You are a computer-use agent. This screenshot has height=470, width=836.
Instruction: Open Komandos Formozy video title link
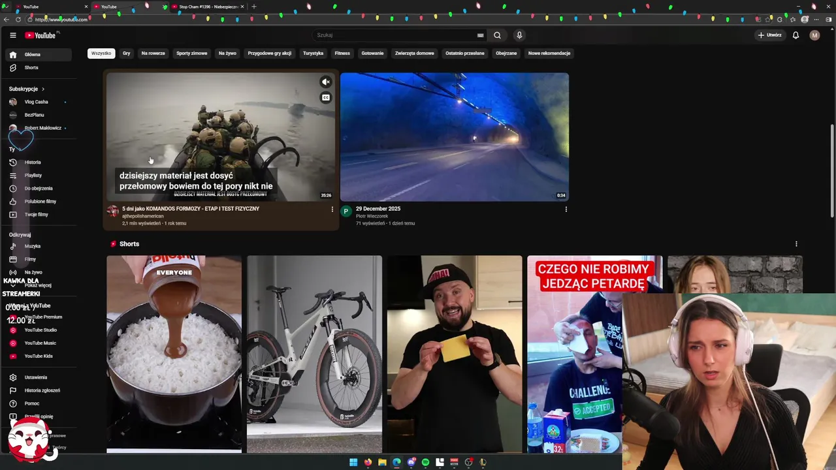pyautogui.click(x=191, y=209)
